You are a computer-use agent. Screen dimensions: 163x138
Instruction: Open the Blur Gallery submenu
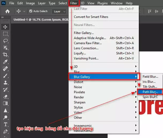click(104, 77)
